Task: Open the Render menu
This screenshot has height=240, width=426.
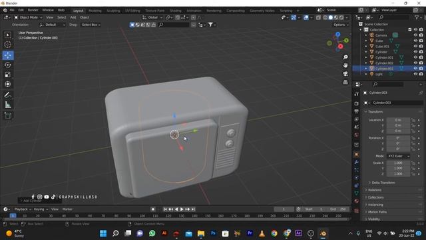Action: click(x=33, y=10)
